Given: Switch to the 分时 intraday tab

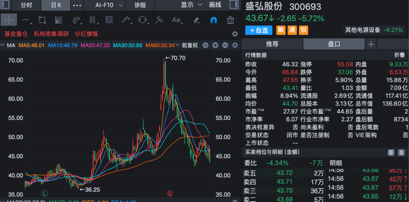Looking at the screenshot, I should coord(27,5).
